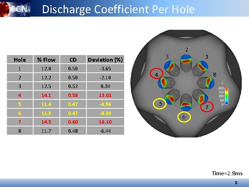This screenshot has width=249, height=187.
Task: Select the 12.2 flow value in the table
Action: point(46,78)
